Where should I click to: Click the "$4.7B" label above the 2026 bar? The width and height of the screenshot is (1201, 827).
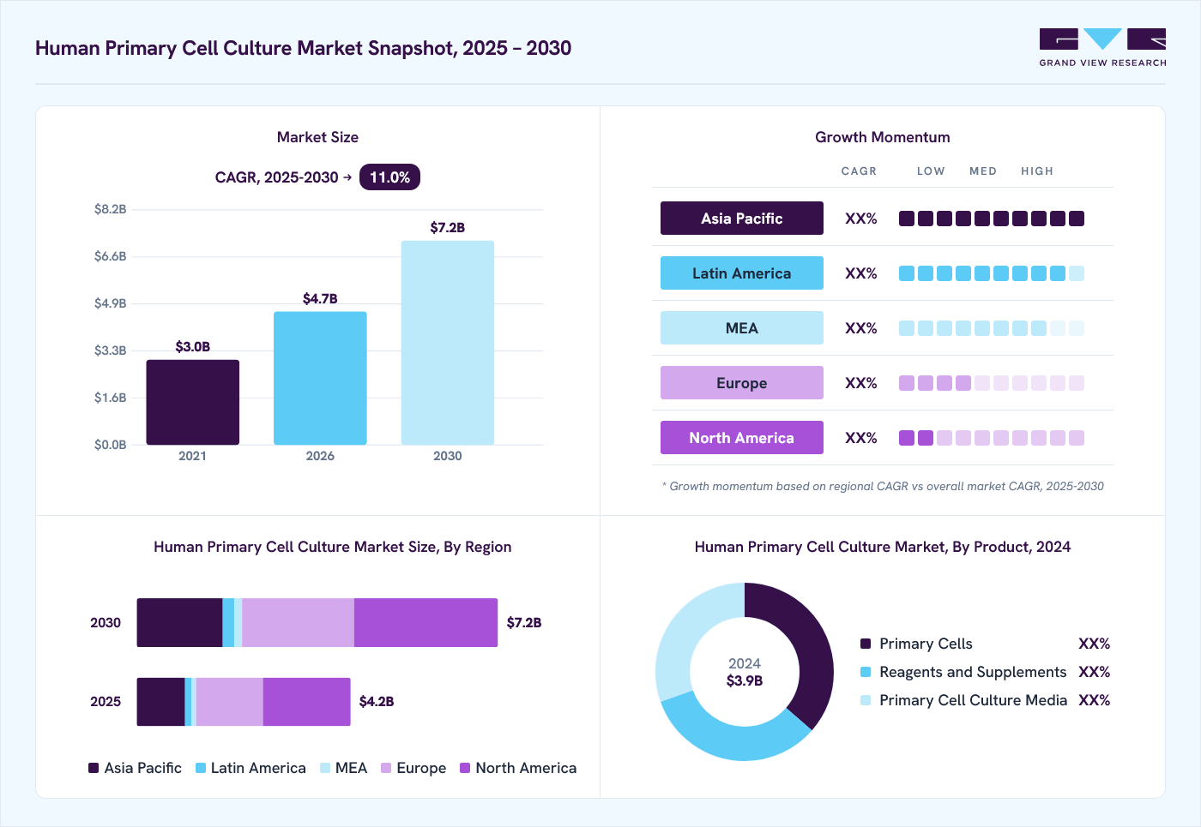320,299
